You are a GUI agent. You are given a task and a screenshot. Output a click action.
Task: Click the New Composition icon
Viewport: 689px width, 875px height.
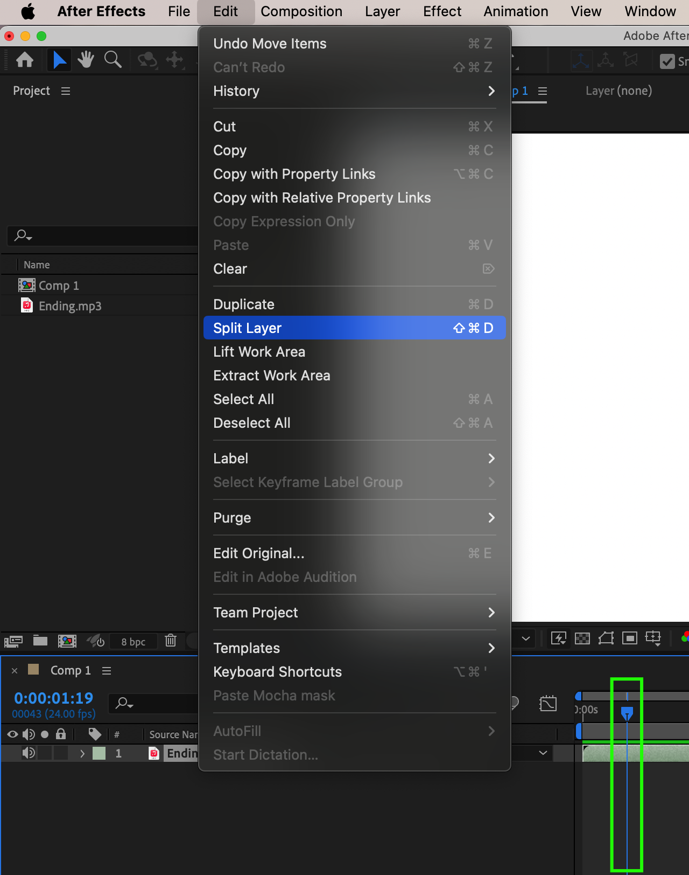(67, 641)
